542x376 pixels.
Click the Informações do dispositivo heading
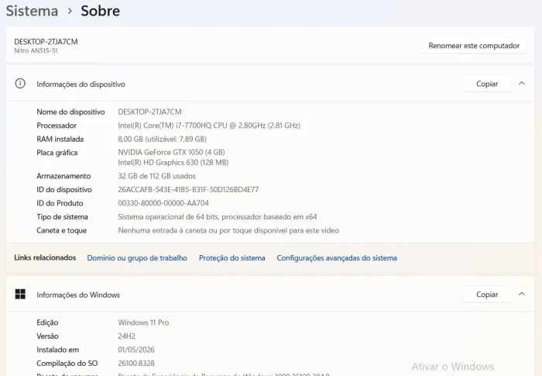click(x=81, y=85)
